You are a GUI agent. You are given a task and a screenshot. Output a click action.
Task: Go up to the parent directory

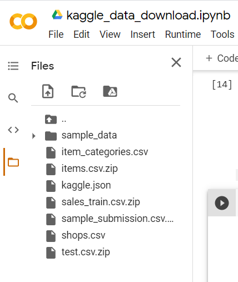coord(56,120)
